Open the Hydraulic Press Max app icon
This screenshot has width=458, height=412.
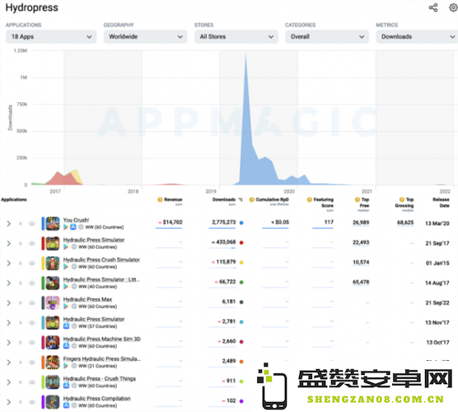(53, 303)
